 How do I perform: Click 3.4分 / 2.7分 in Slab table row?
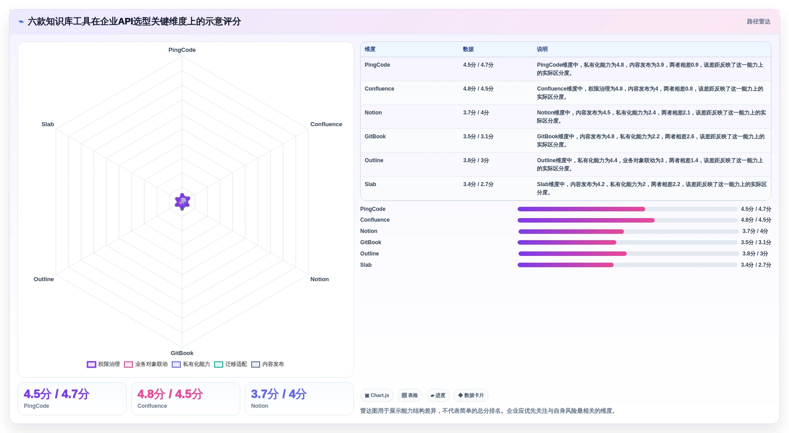[x=478, y=184]
